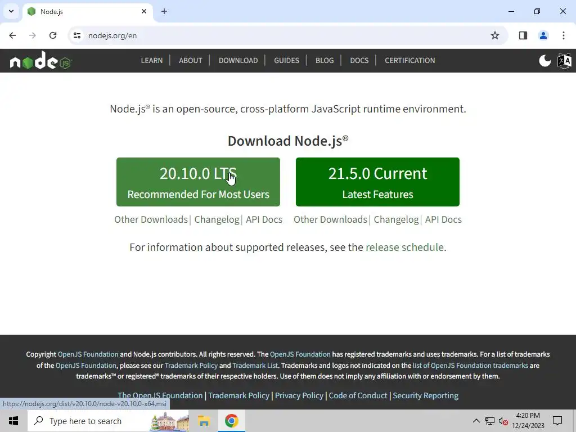Open The OpenJS Foundation footer link
Viewport: 576px width, 432px height.
pos(160,395)
